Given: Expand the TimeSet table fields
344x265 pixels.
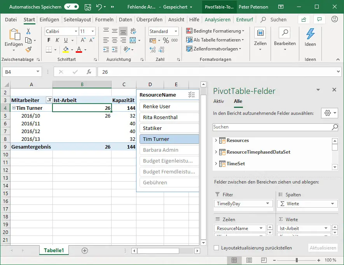Looking at the screenshot, I should click(x=216, y=163).
